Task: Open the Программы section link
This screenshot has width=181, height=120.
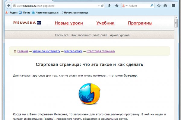Action: coord(140,23)
